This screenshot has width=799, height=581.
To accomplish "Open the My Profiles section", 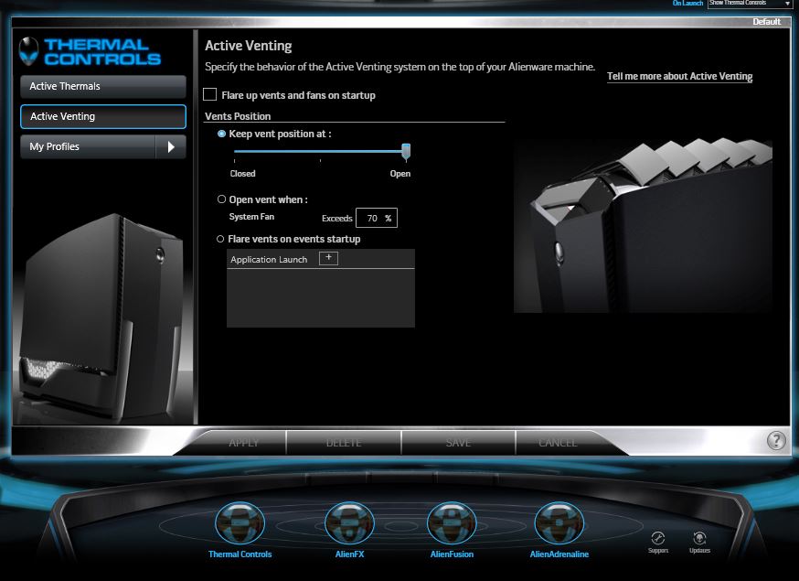I will click(x=88, y=147).
